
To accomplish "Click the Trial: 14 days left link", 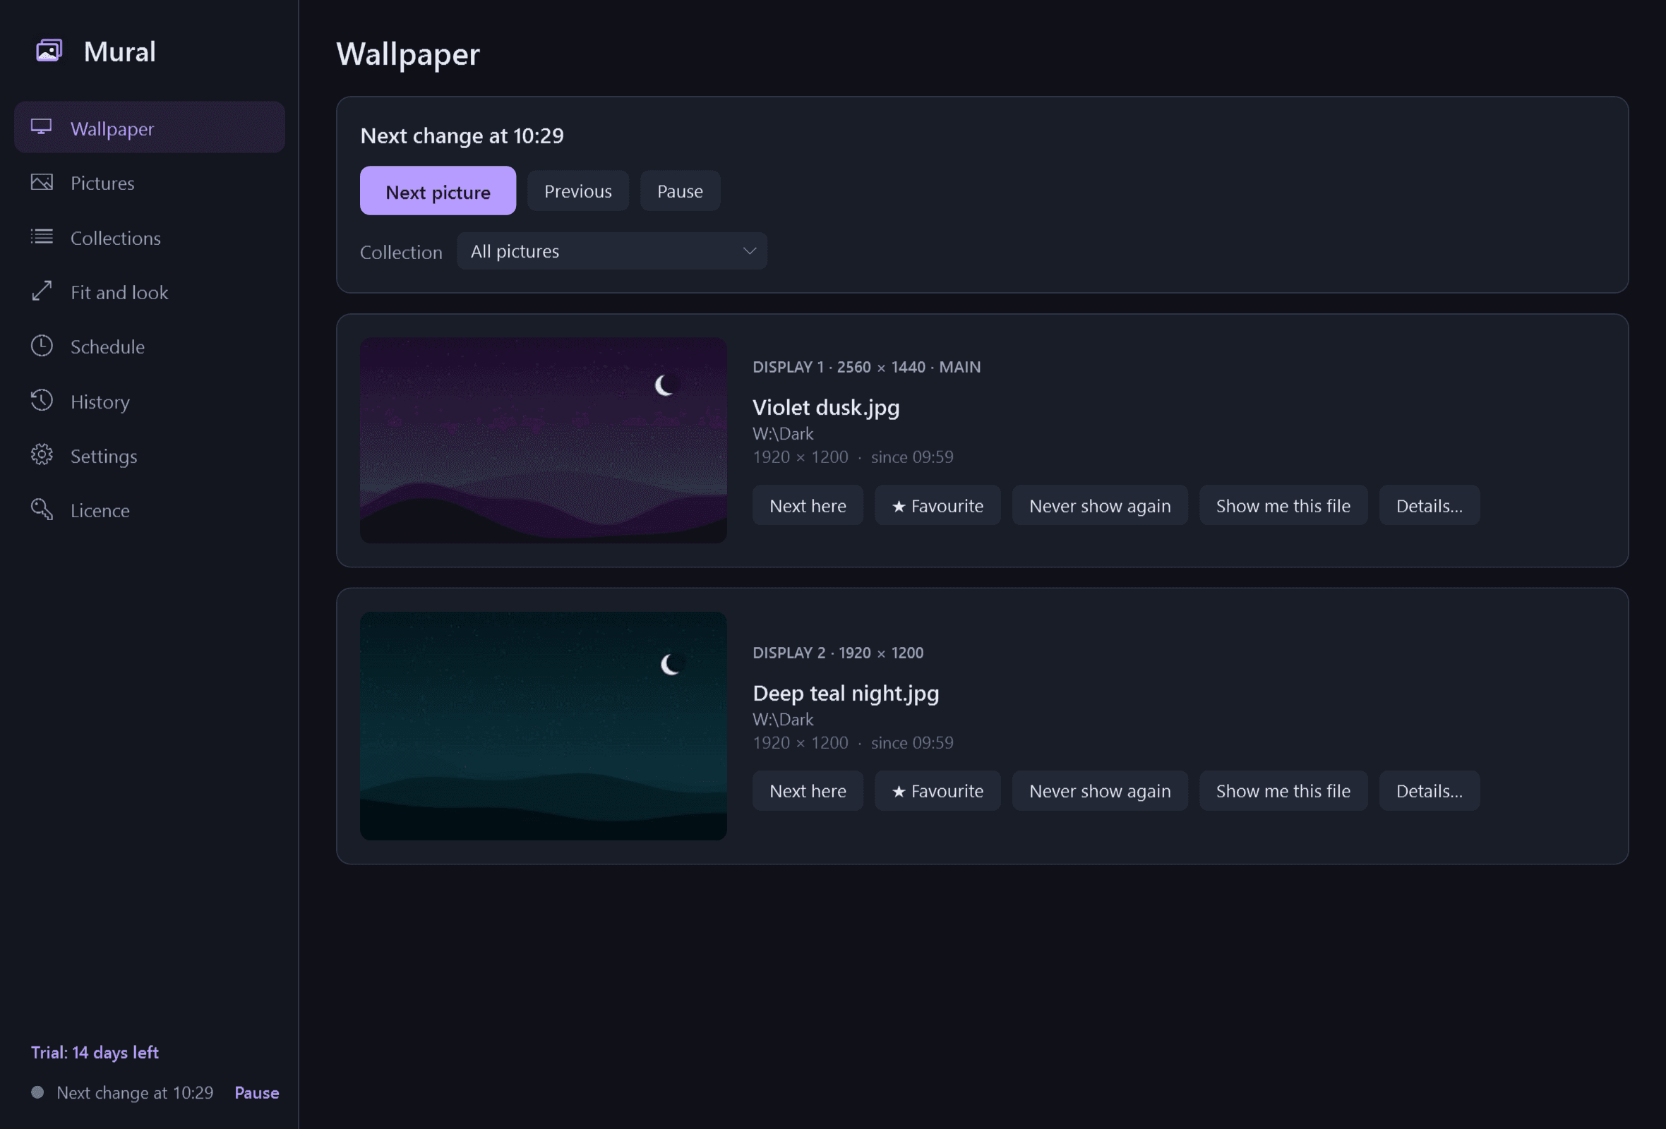I will click(95, 1051).
